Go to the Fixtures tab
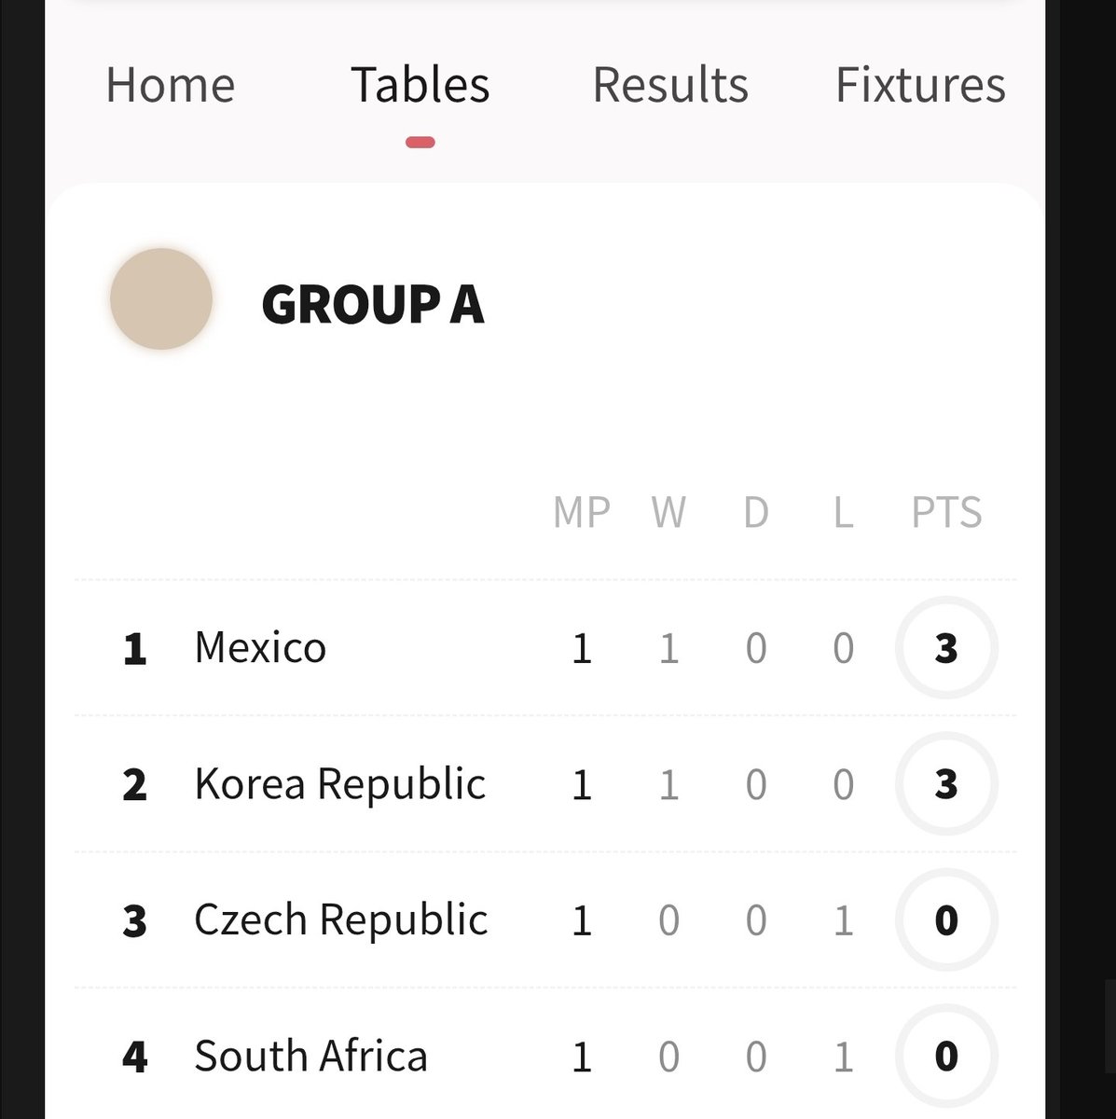This screenshot has width=1116, height=1119. coord(920,86)
